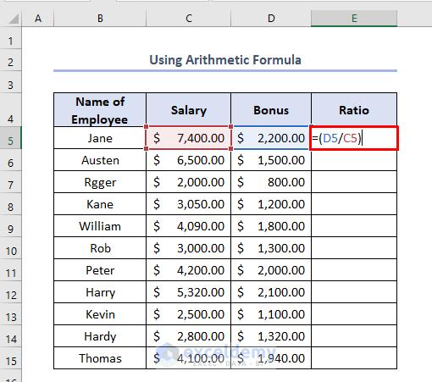This screenshot has height=382, width=432.
Task: Click salary cell 6,500.00
Action: coord(189,160)
